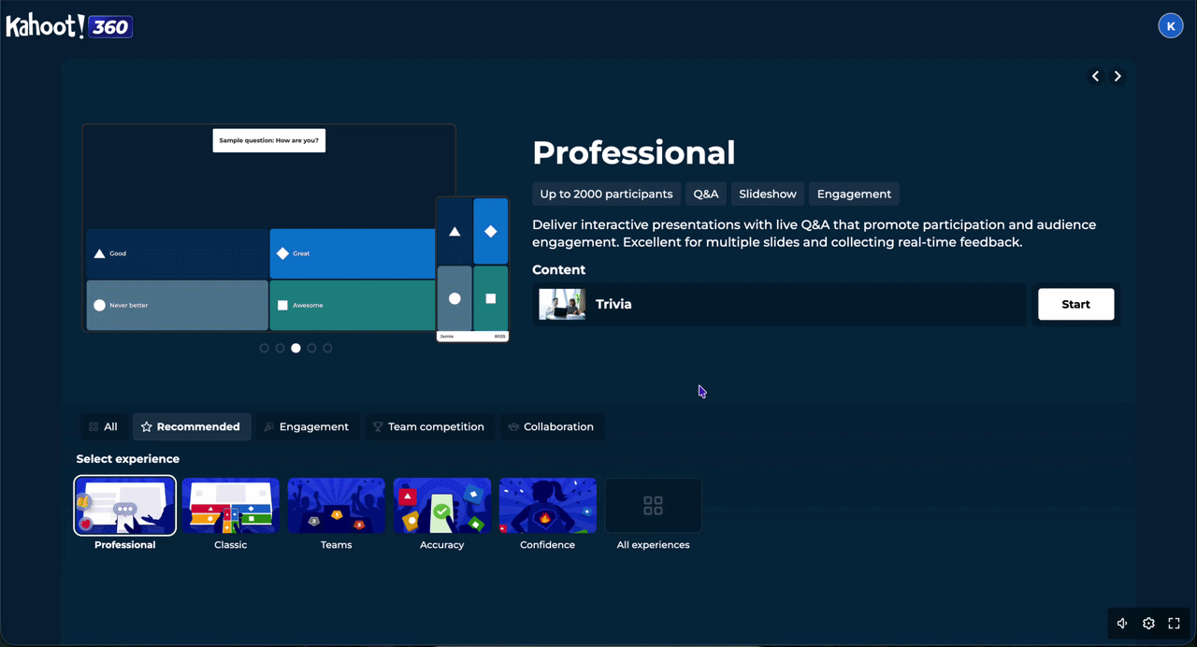Click the 'Never better' circle answer in preview
The height and width of the screenshot is (647, 1197).
[177, 306]
